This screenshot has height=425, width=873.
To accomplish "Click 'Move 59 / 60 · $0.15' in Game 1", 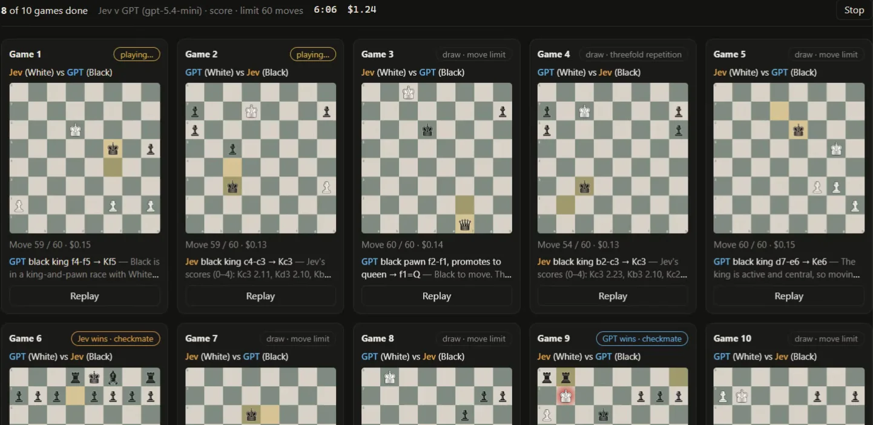I will pos(50,245).
